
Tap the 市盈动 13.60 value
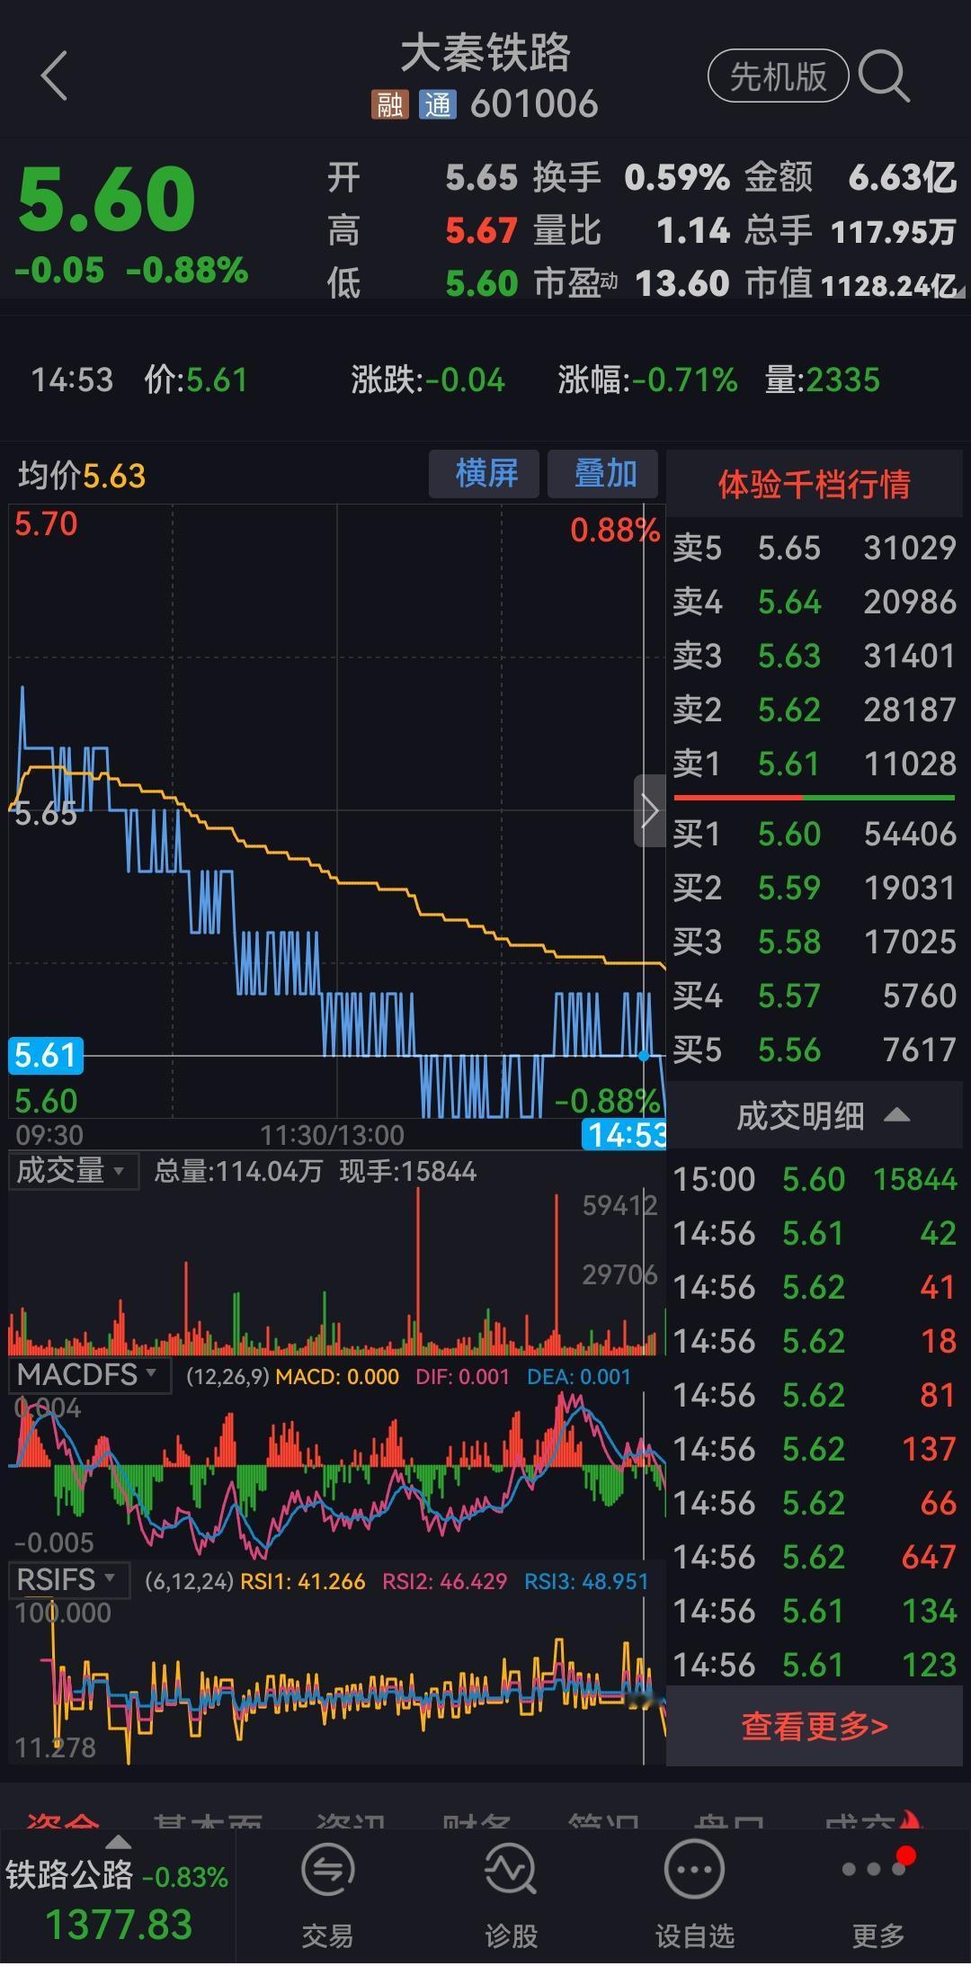[x=682, y=284]
